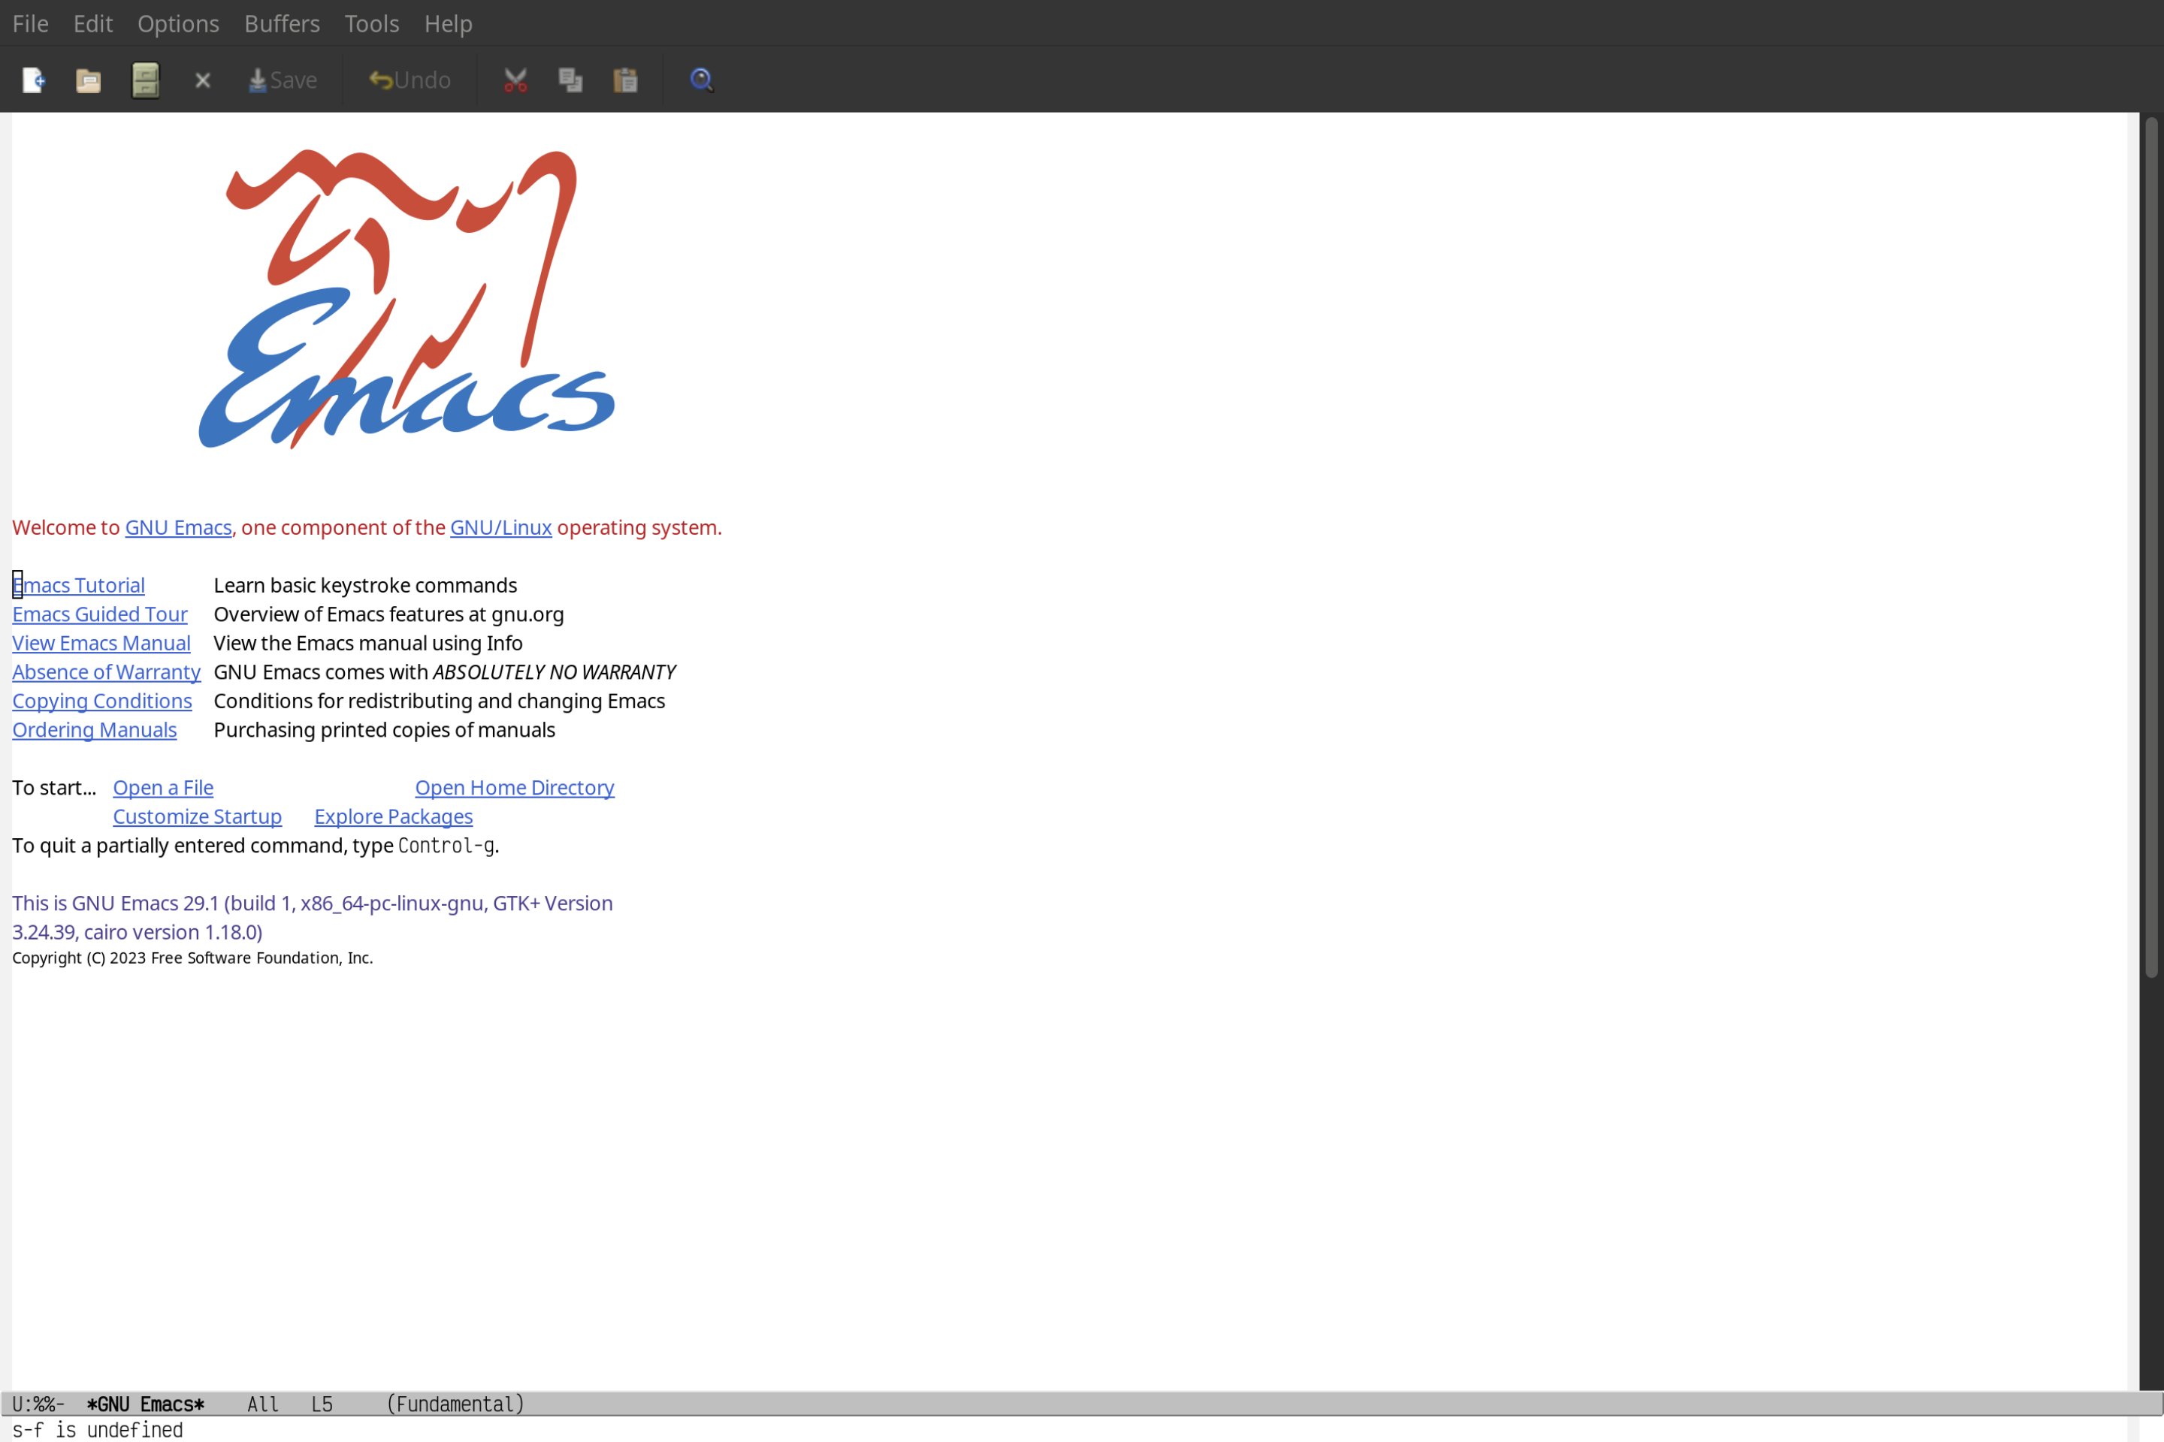
Task: Open the Tools menu
Action: [x=370, y=23]
